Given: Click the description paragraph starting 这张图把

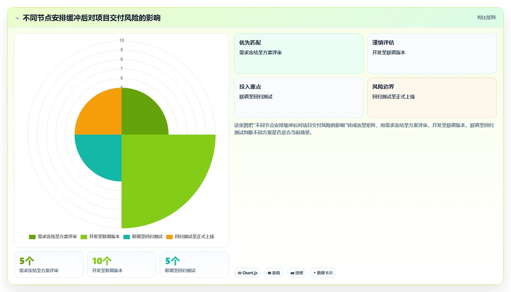Looking at the screenshot, I should click(x=364, y=129).
